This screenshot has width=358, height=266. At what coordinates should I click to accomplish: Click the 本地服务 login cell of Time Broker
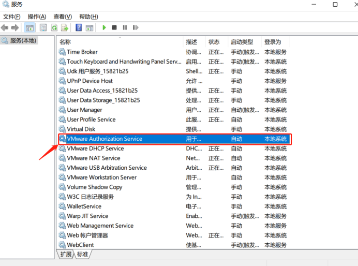click(x=275, y=52)
